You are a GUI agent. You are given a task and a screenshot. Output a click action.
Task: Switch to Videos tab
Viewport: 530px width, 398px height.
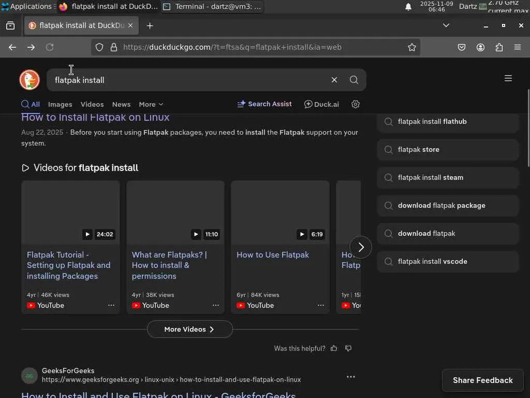pos(92,105)
